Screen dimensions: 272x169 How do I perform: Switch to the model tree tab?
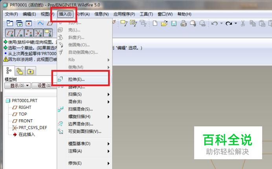pos(9,70)
